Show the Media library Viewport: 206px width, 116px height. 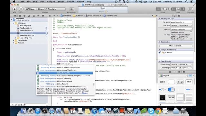pos(184,72)
